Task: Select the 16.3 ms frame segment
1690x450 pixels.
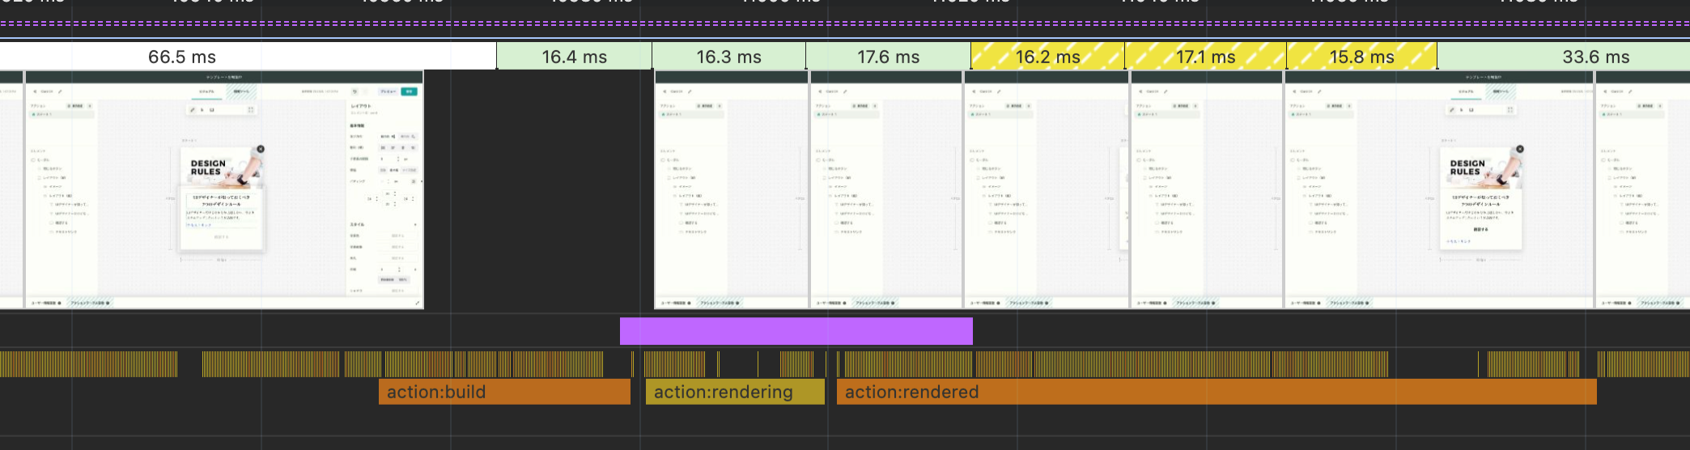Action: (728, 57)
